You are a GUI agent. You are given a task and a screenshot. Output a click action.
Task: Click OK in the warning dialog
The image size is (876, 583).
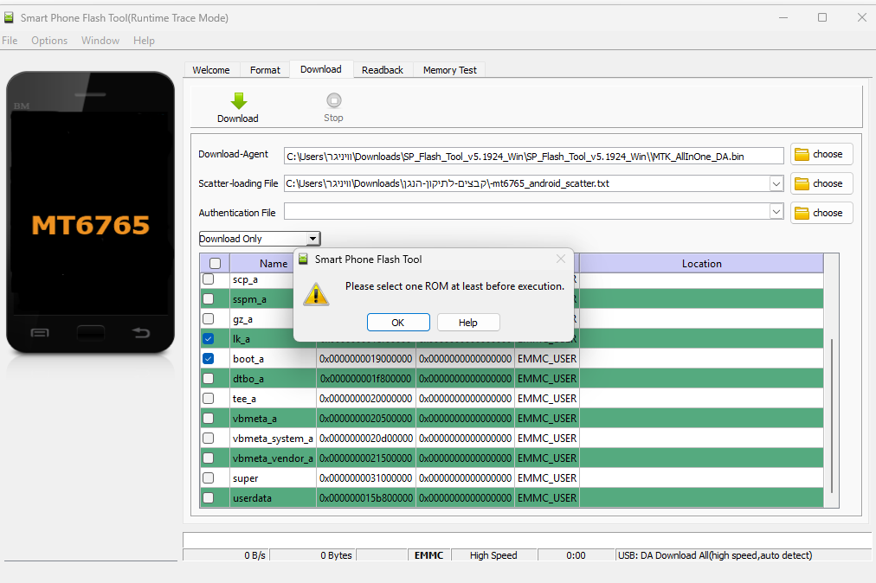398,323
